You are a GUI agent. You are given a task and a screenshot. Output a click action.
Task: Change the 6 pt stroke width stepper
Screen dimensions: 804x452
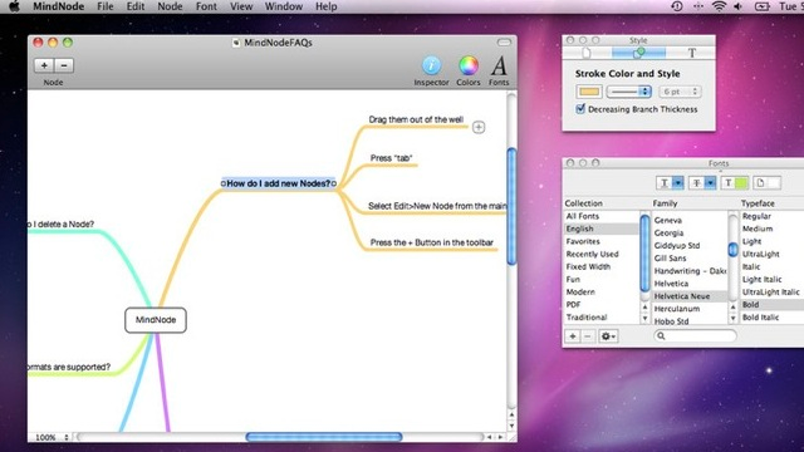(x=695, y=92)
